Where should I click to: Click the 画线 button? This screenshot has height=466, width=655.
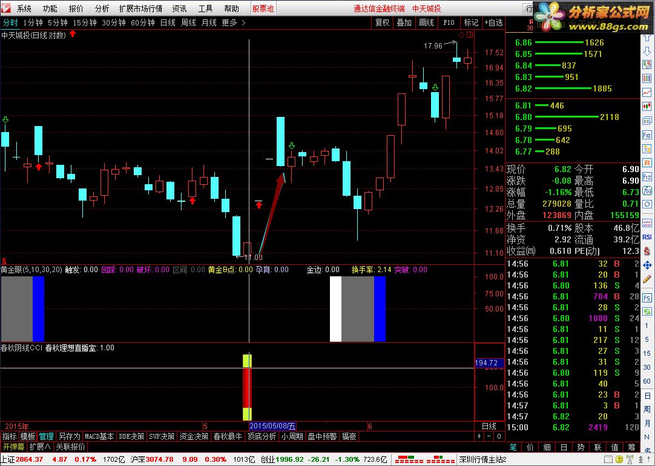pyautogui.click(x=426, y=22)
